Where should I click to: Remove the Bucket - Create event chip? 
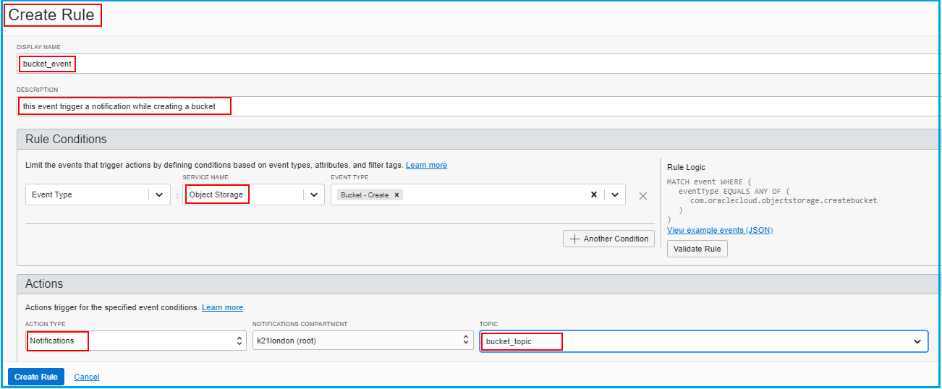pos(396,195)
